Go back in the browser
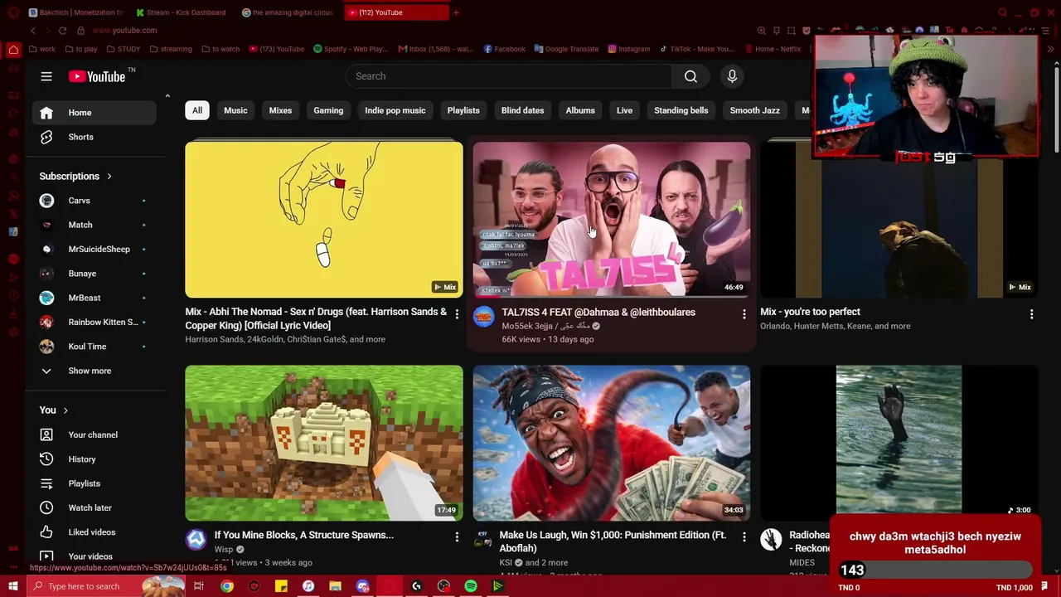 coord(33,31)
